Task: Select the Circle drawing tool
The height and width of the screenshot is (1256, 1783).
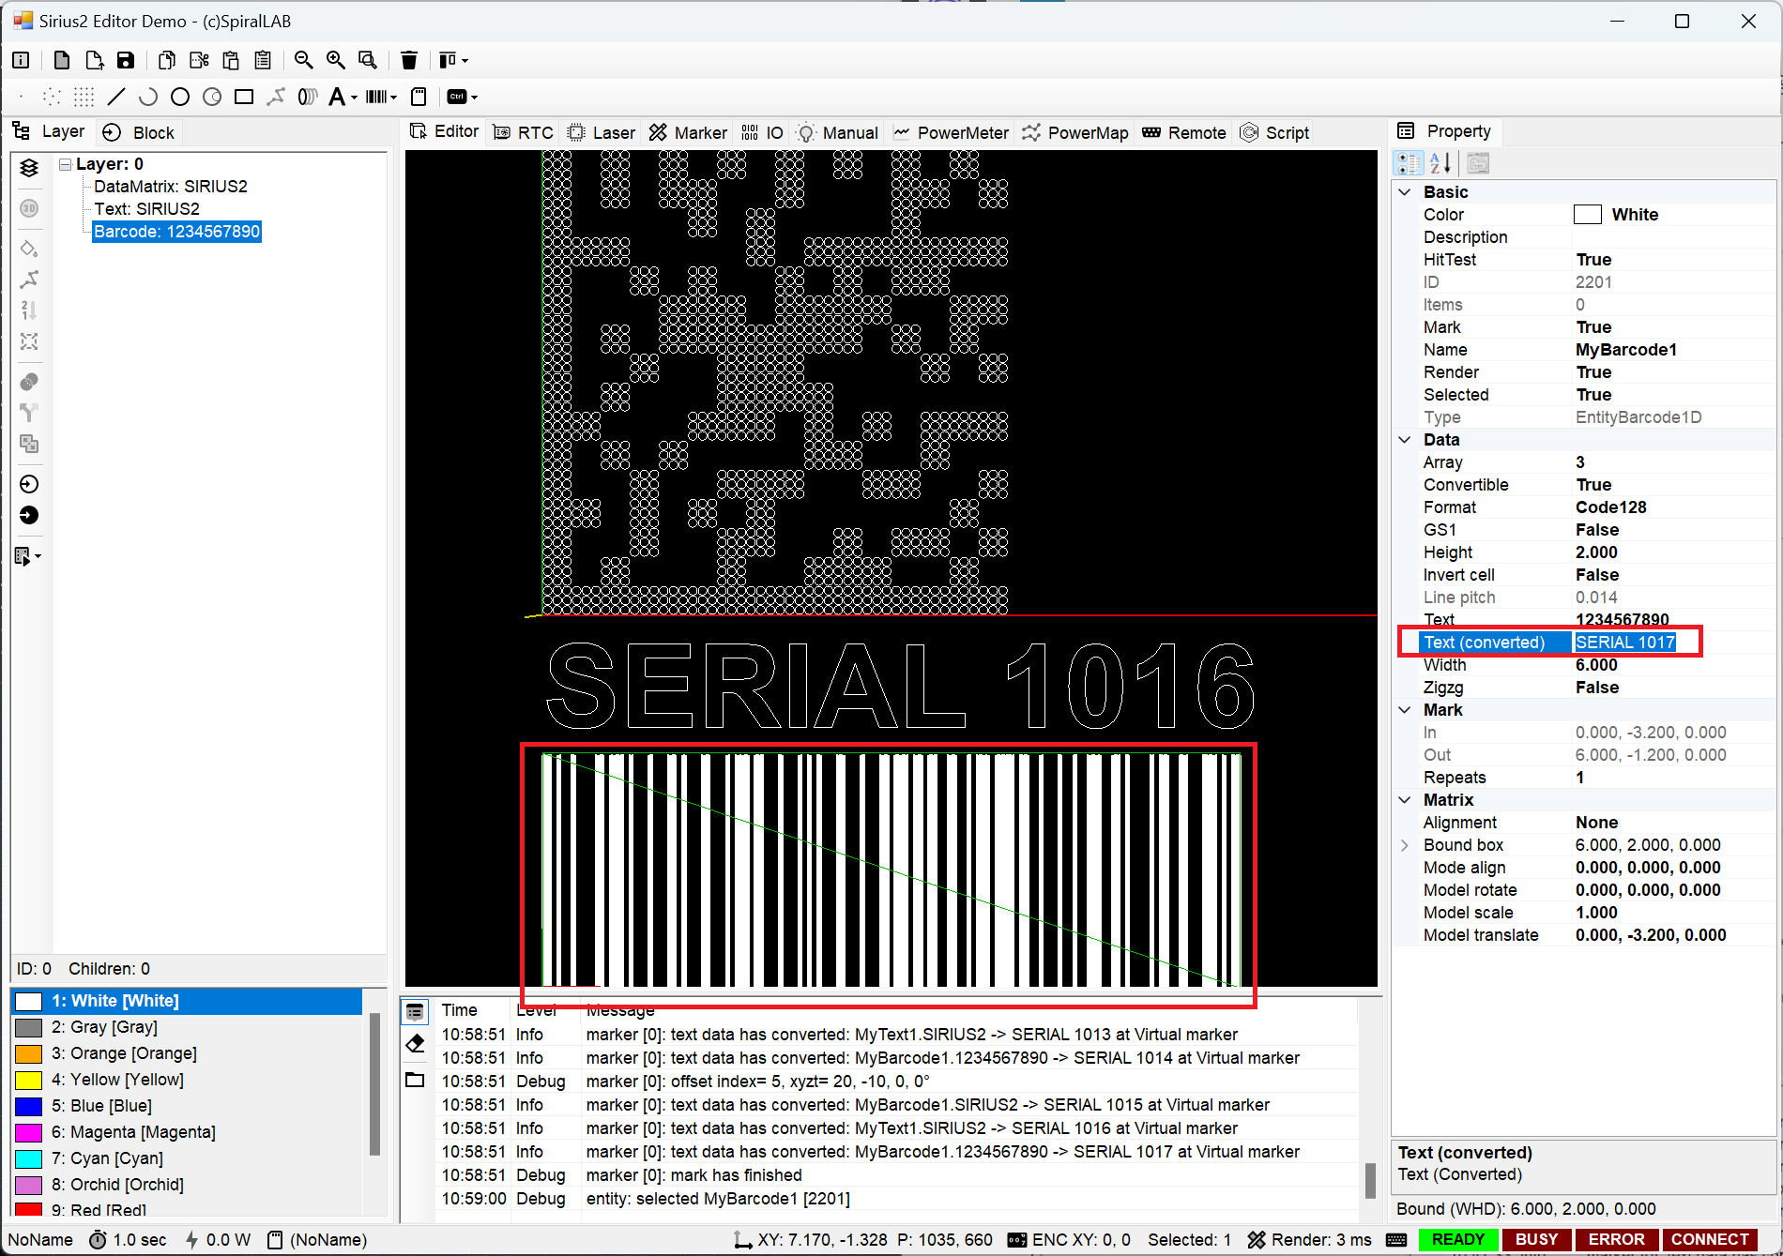Action: pos(180,97)
